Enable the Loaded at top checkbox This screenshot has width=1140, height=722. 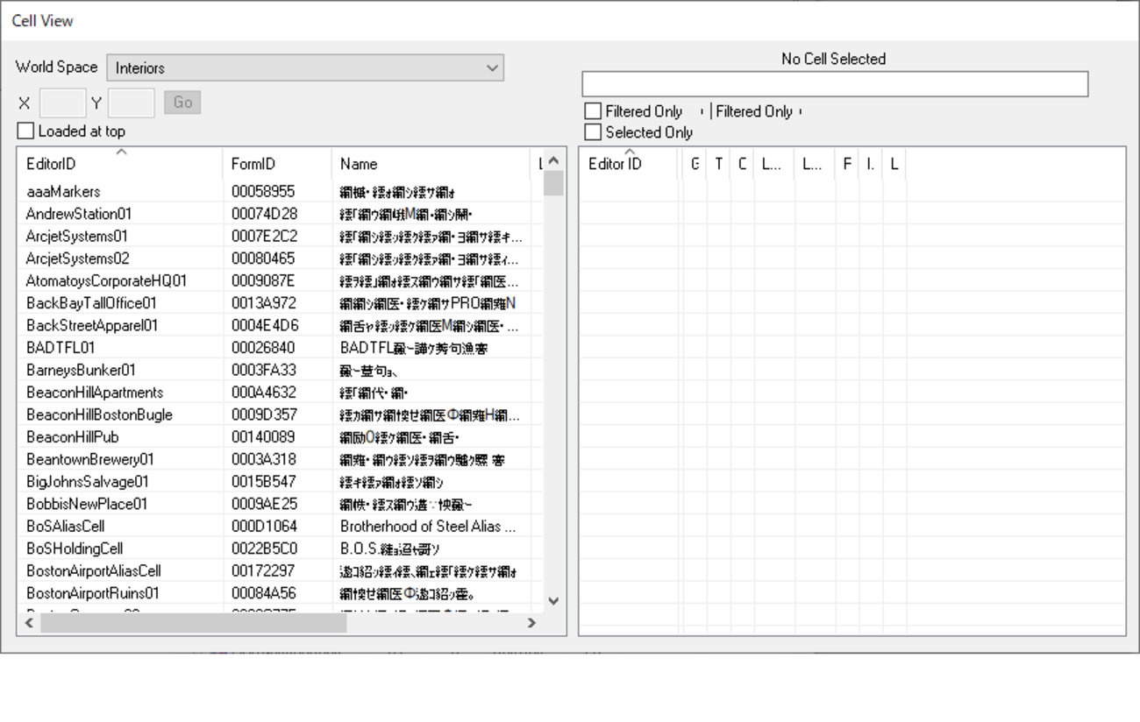(25, 131)
